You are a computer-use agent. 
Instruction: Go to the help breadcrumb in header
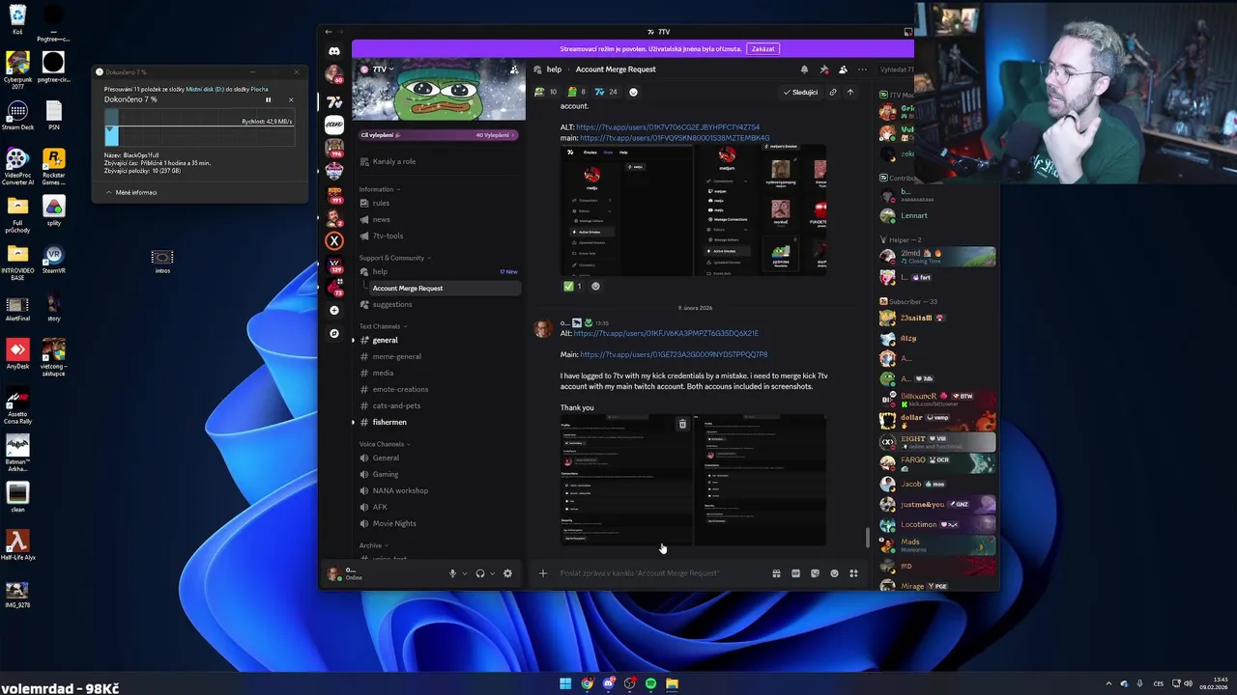point(554,69)
